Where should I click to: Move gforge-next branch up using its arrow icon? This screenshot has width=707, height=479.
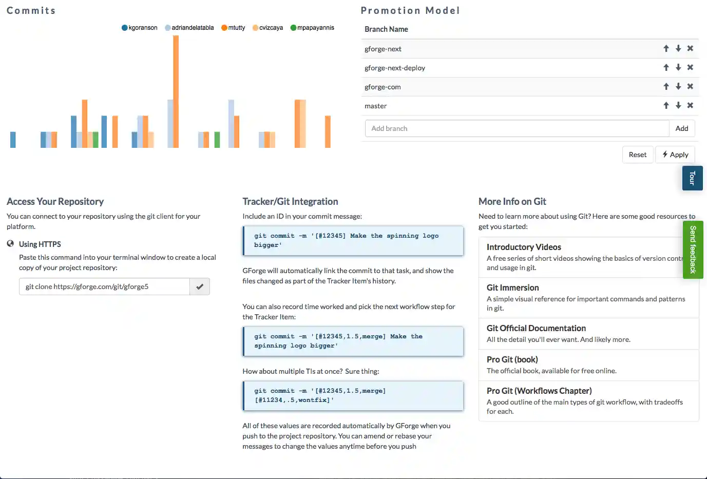tap(666, 48)
